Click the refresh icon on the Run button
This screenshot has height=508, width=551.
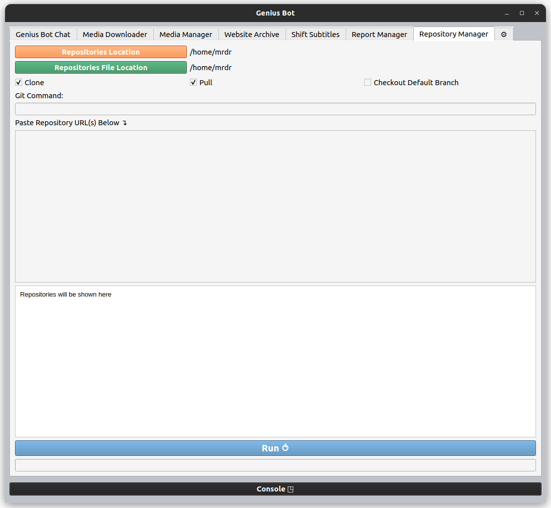point(287,447)
